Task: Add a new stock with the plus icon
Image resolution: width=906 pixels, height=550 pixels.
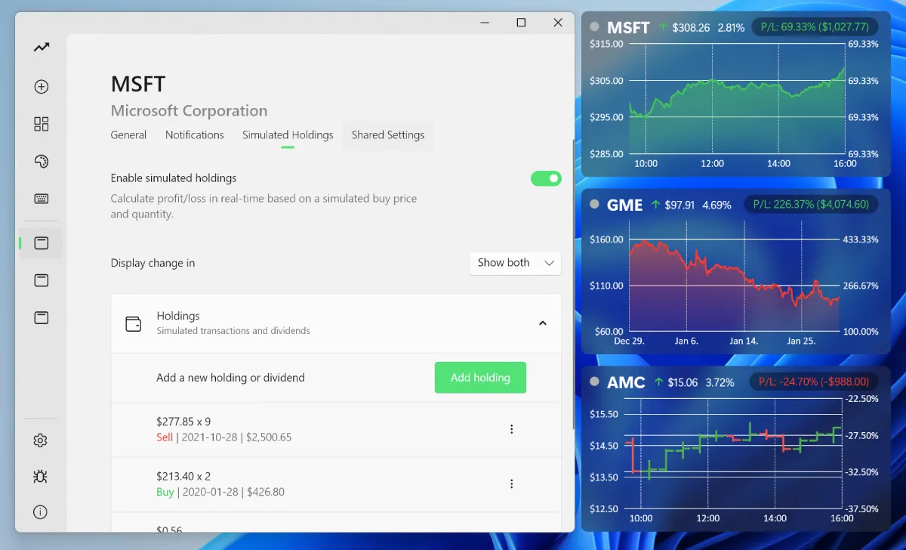Action: pos(40,86)
